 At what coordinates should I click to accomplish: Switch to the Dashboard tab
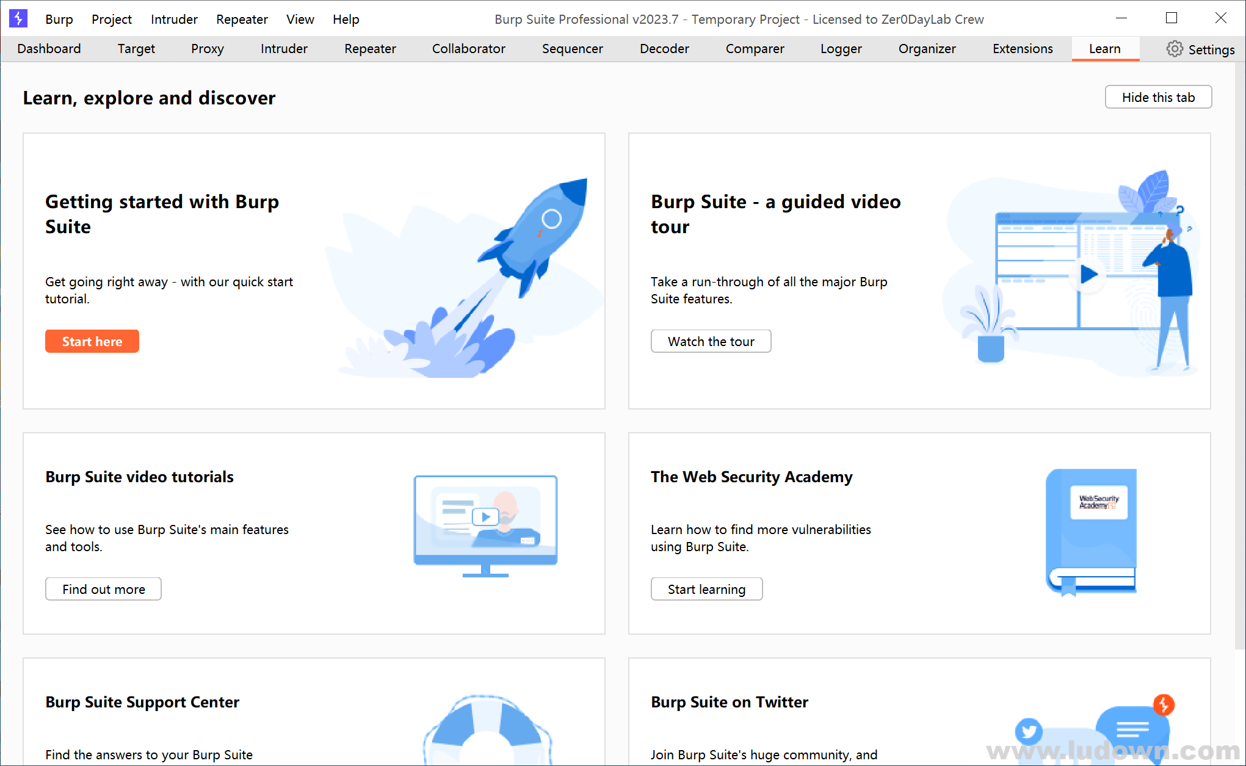[49, 49]
